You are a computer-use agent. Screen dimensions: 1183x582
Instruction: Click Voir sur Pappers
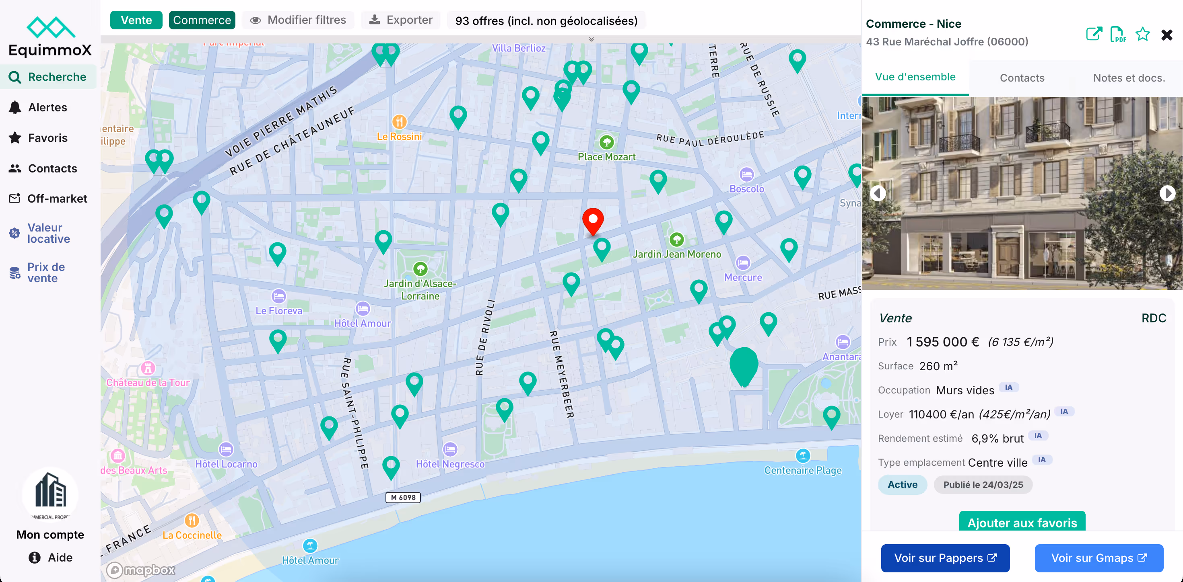click(x=945, y=558)
